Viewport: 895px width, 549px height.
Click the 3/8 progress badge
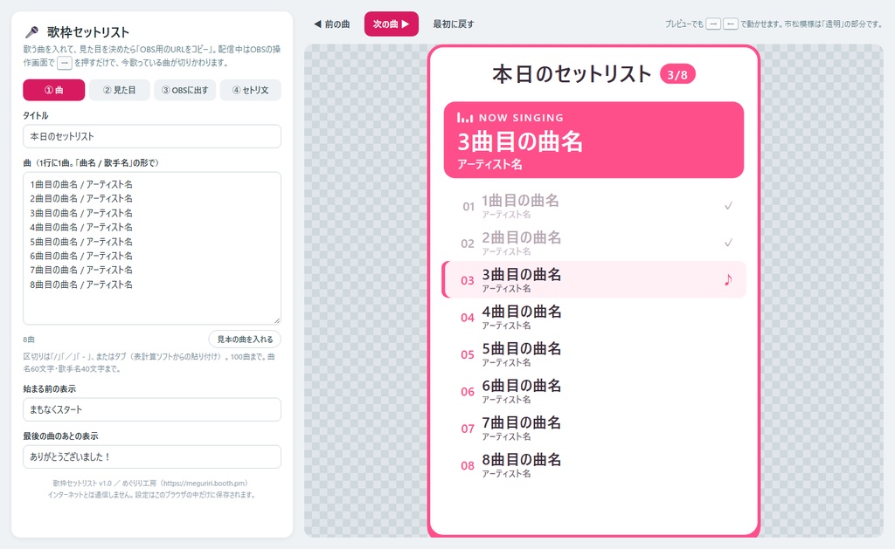tap(677, 75)
